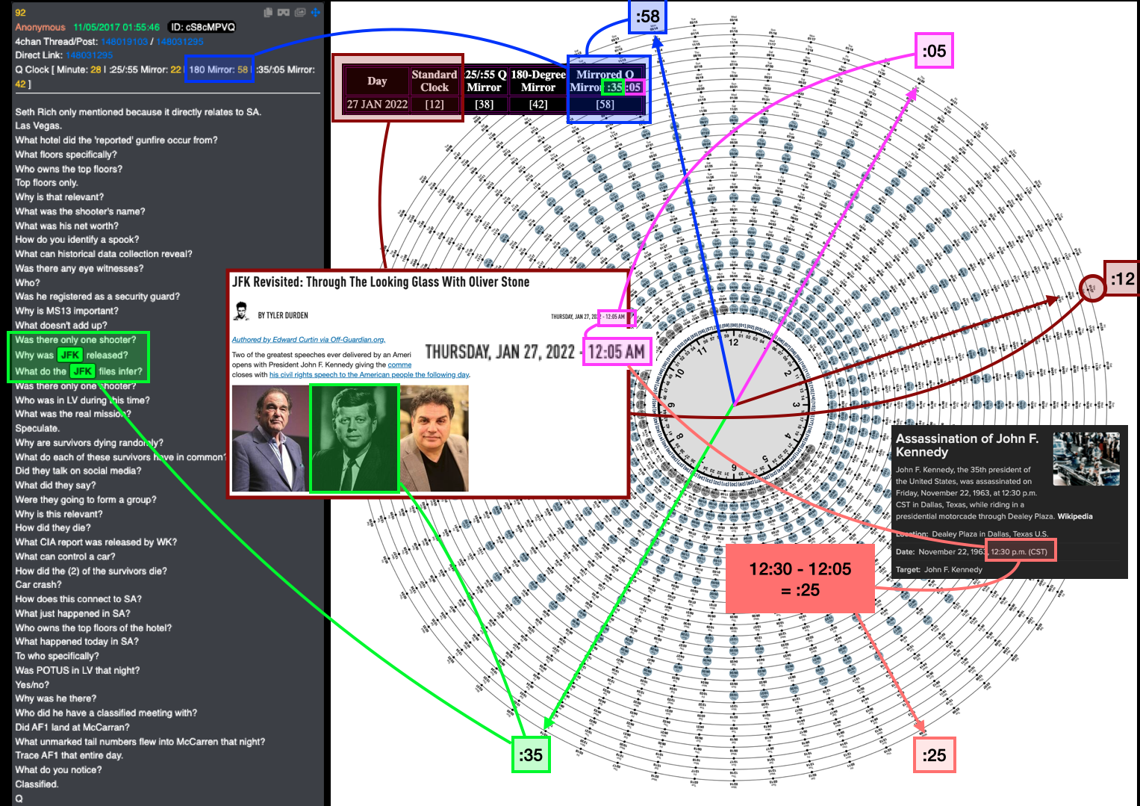The image size is (1140, 806).
Task: Click the line 'Why was JFK released?'
Action: [x=72, y=356]
